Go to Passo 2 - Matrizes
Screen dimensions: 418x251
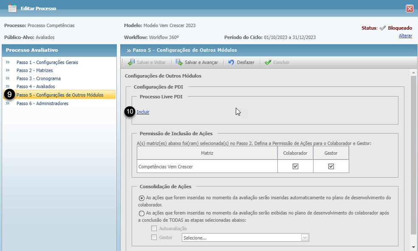click(x=35, y=70)
